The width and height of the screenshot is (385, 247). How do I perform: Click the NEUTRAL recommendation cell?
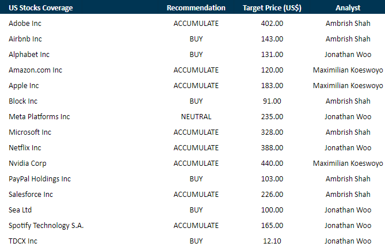pyautogui.click(x=196, y=117)
